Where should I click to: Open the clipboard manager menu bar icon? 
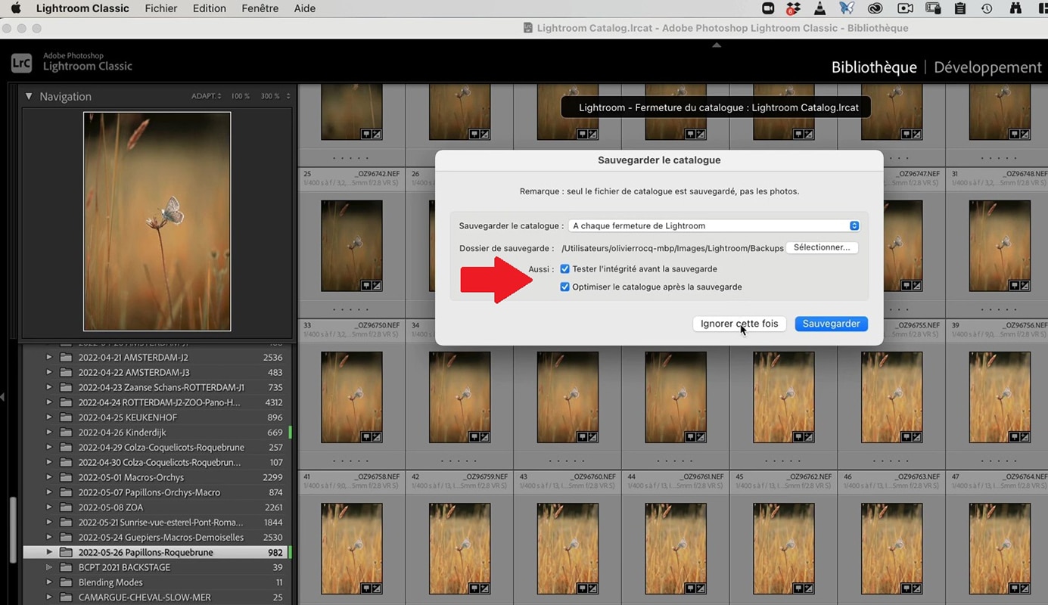pyautogui.click(x=960, y=8)
